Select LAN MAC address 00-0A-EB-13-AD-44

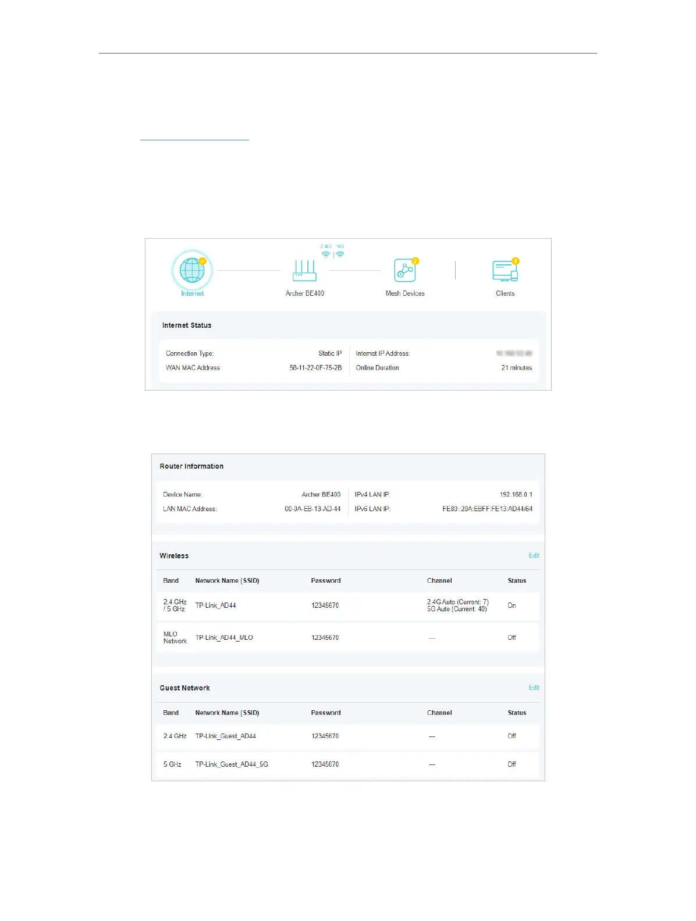(x=313, y=509)
